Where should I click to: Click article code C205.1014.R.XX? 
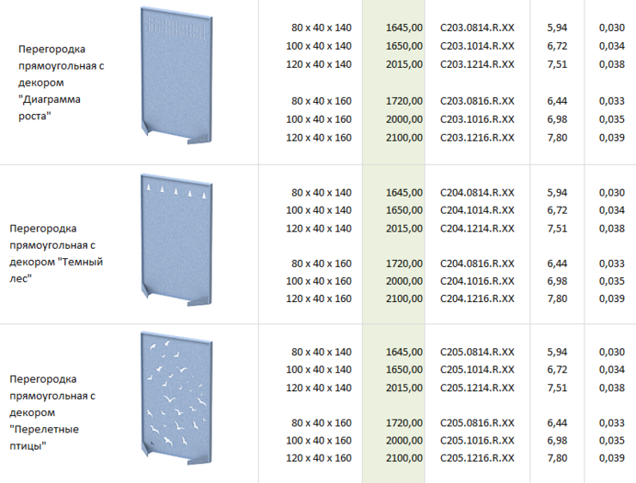pyautogui.click(x=477, y=370)
